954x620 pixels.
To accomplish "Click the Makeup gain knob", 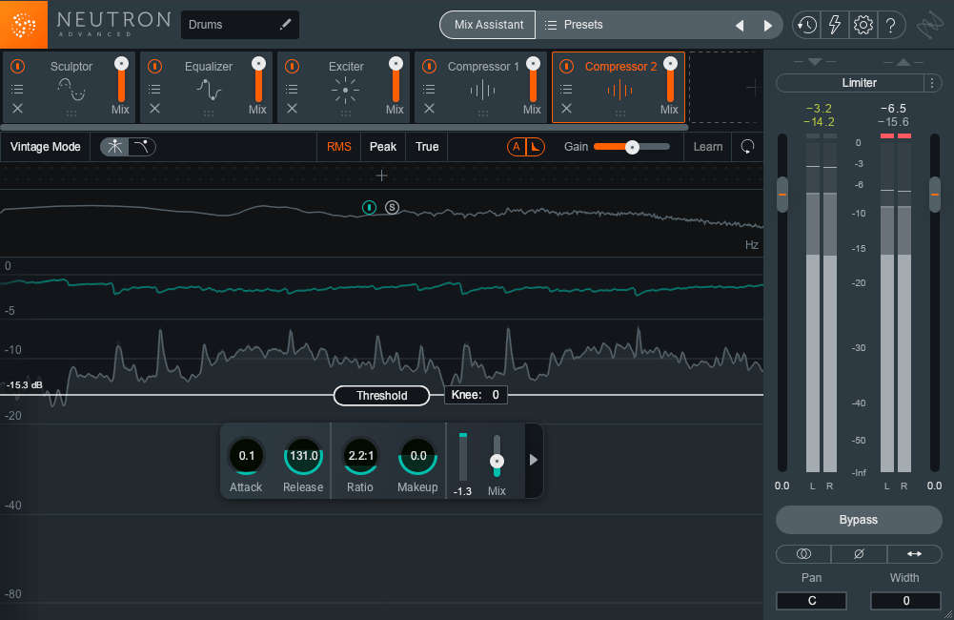I will 417,456.
